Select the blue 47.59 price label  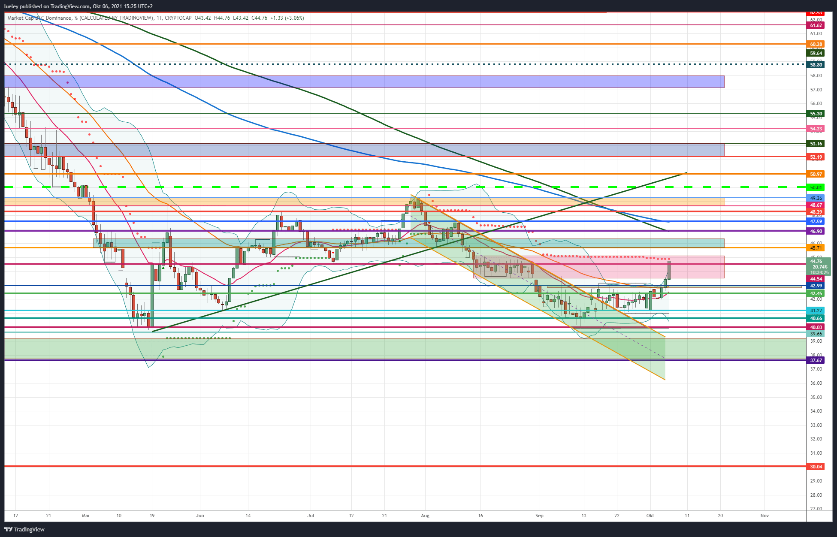[816, 221]
